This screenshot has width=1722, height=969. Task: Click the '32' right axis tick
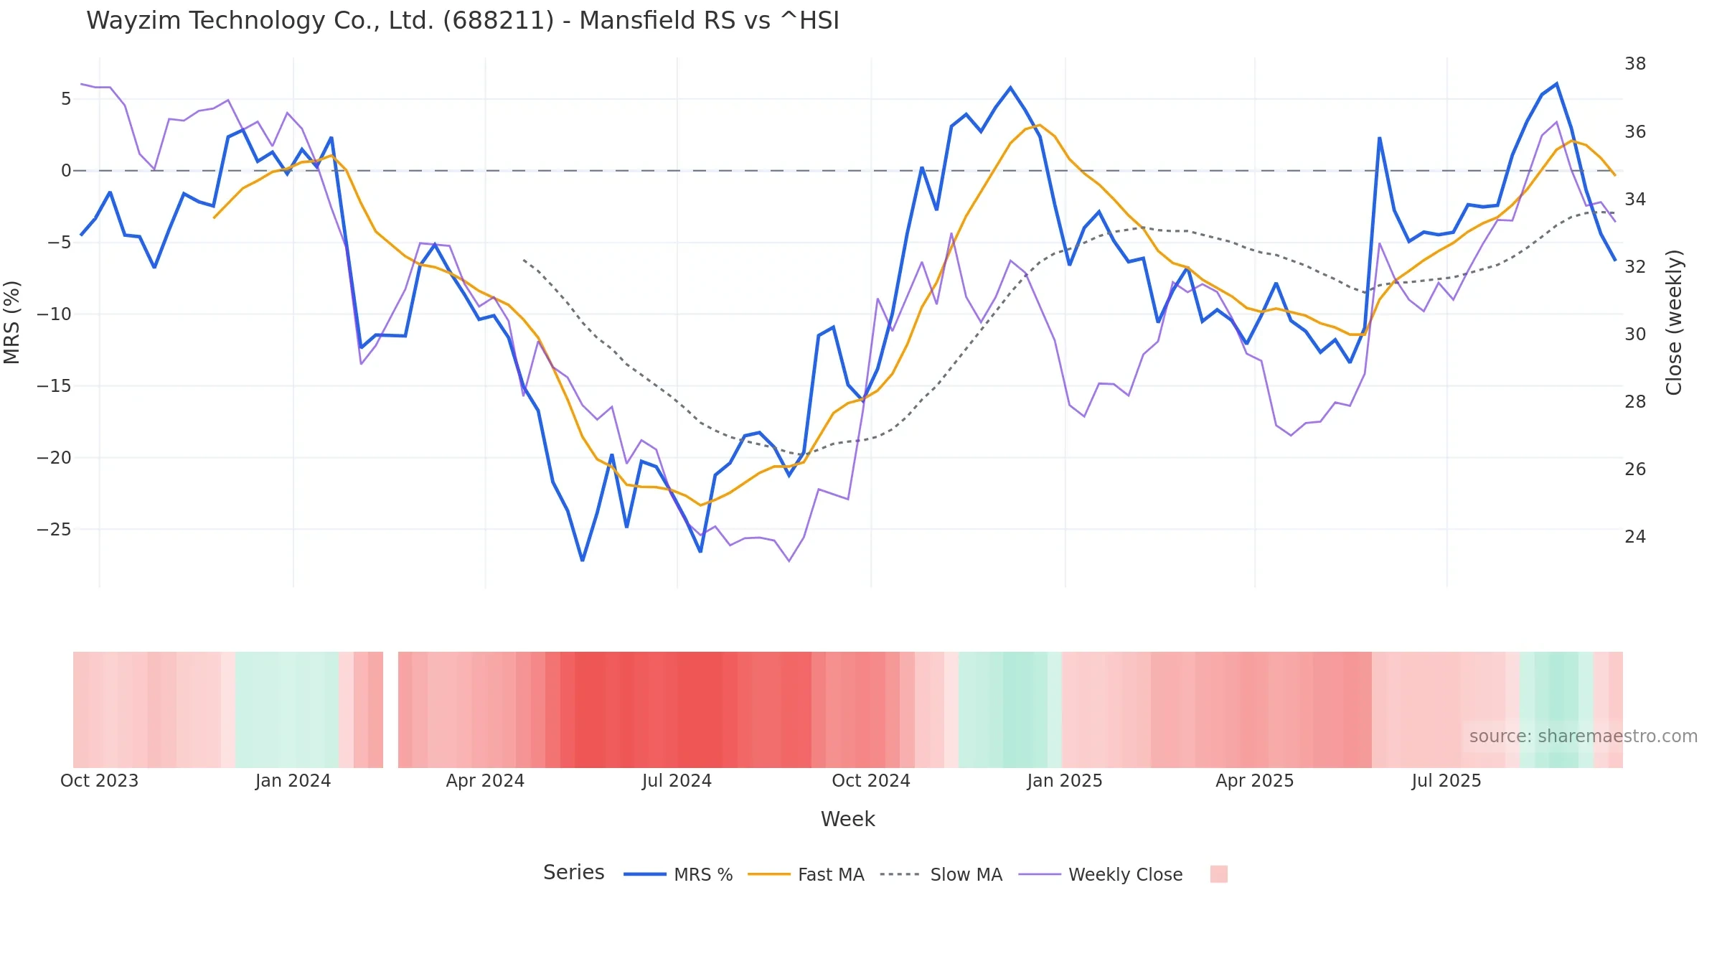coord(1635,267)
